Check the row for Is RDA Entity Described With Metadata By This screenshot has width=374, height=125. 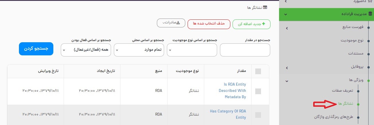coord(258,91)
